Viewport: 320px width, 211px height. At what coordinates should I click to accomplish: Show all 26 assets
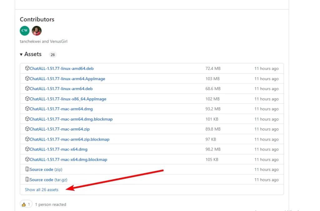[42, 190]
